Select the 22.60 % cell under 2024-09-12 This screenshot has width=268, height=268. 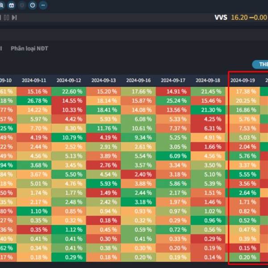tap(69, 92)
